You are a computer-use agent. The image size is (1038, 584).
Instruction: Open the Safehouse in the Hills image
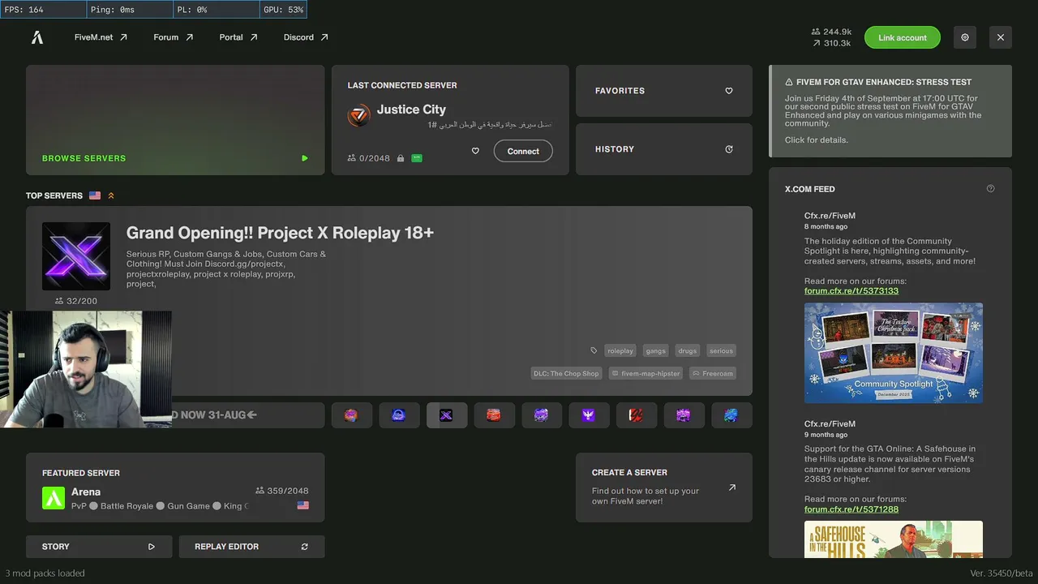(x=894, y=539)
